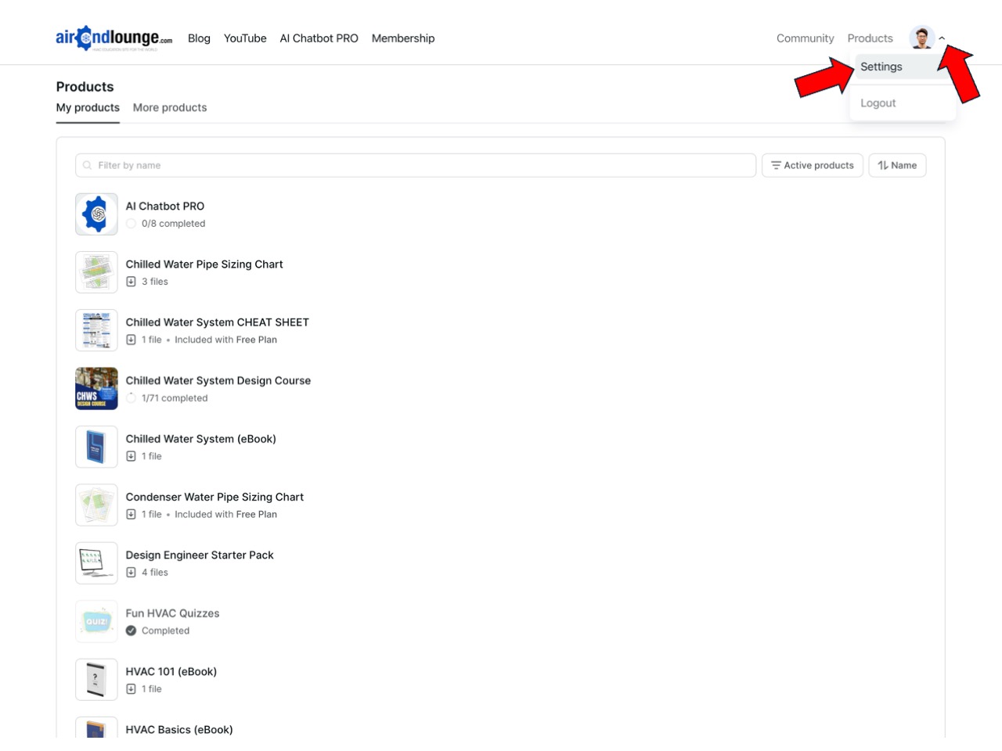
Task: Click the Design Engineer Starter Pack icon
Action: point(96,563)
